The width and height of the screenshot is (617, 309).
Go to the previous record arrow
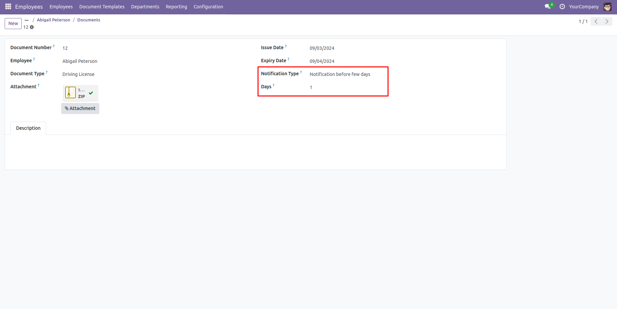[x=596, y=21]
